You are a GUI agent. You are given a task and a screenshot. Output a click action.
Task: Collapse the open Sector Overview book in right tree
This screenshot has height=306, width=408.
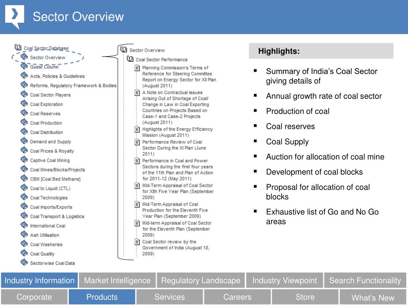[x=124, y=49]
